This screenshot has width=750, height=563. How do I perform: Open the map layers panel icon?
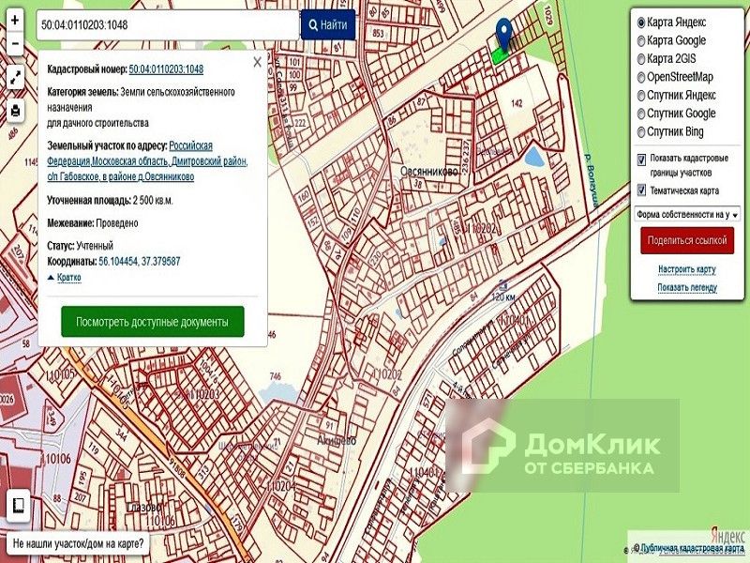click(x=18, y=506)
